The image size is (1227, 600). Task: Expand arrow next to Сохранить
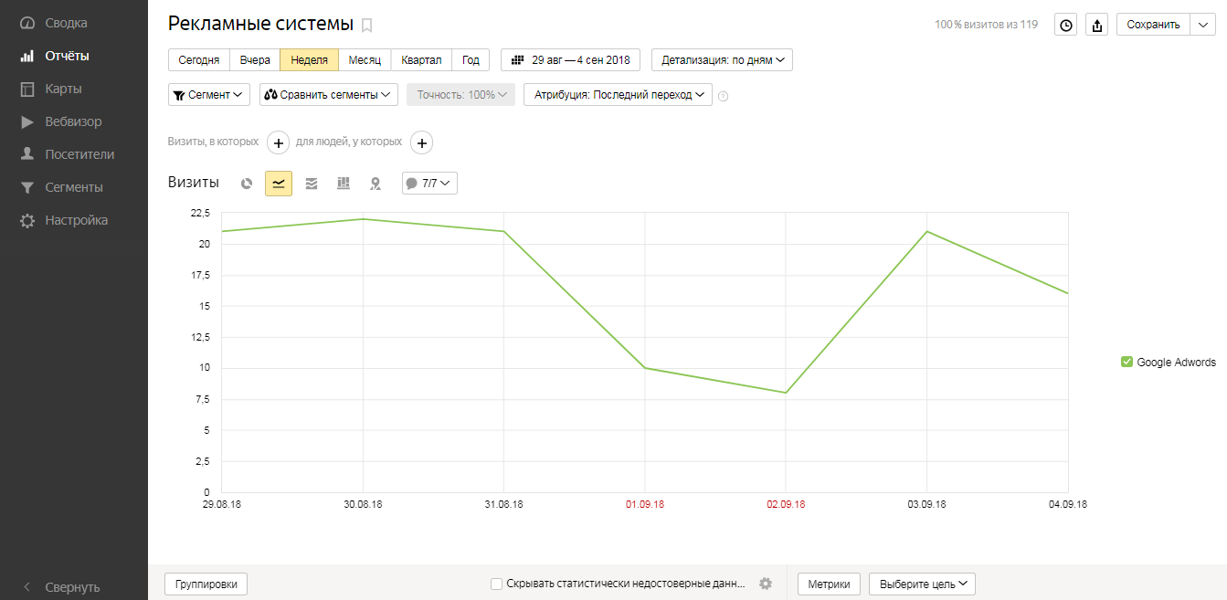(1203, 25)
